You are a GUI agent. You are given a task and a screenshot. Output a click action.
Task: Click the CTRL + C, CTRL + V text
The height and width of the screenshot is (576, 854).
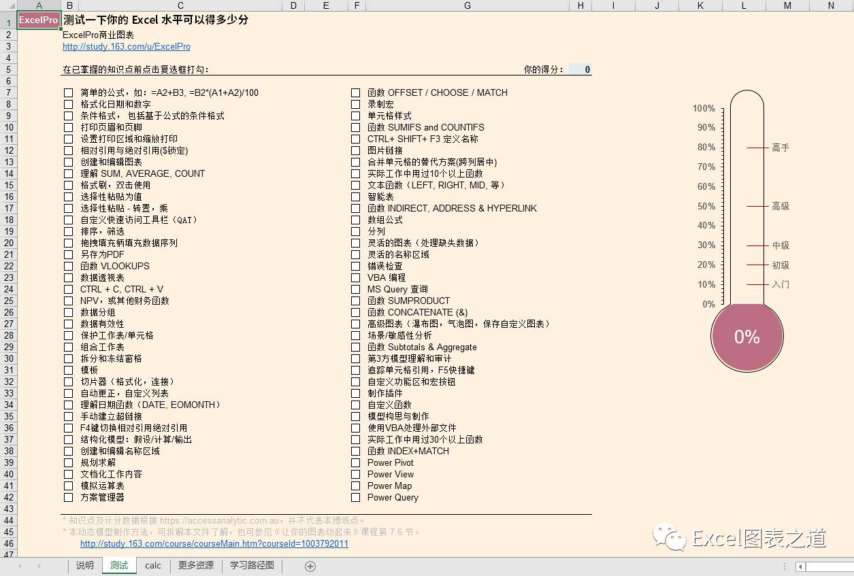coord(122,289)
